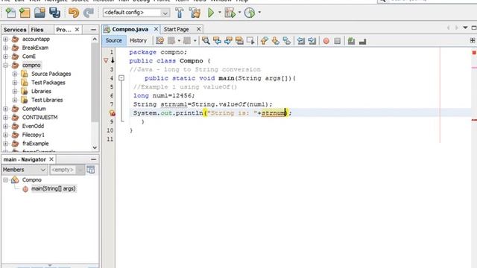Expand the Libraries node
The height and width of the screenshot is (268, 477).
[x=15, y=92]
